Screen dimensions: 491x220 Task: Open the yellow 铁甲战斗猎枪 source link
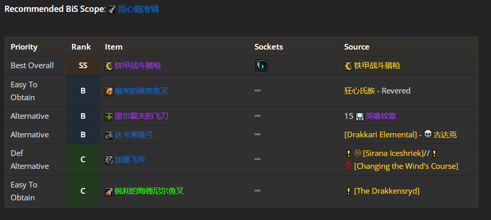coord(377,66)
